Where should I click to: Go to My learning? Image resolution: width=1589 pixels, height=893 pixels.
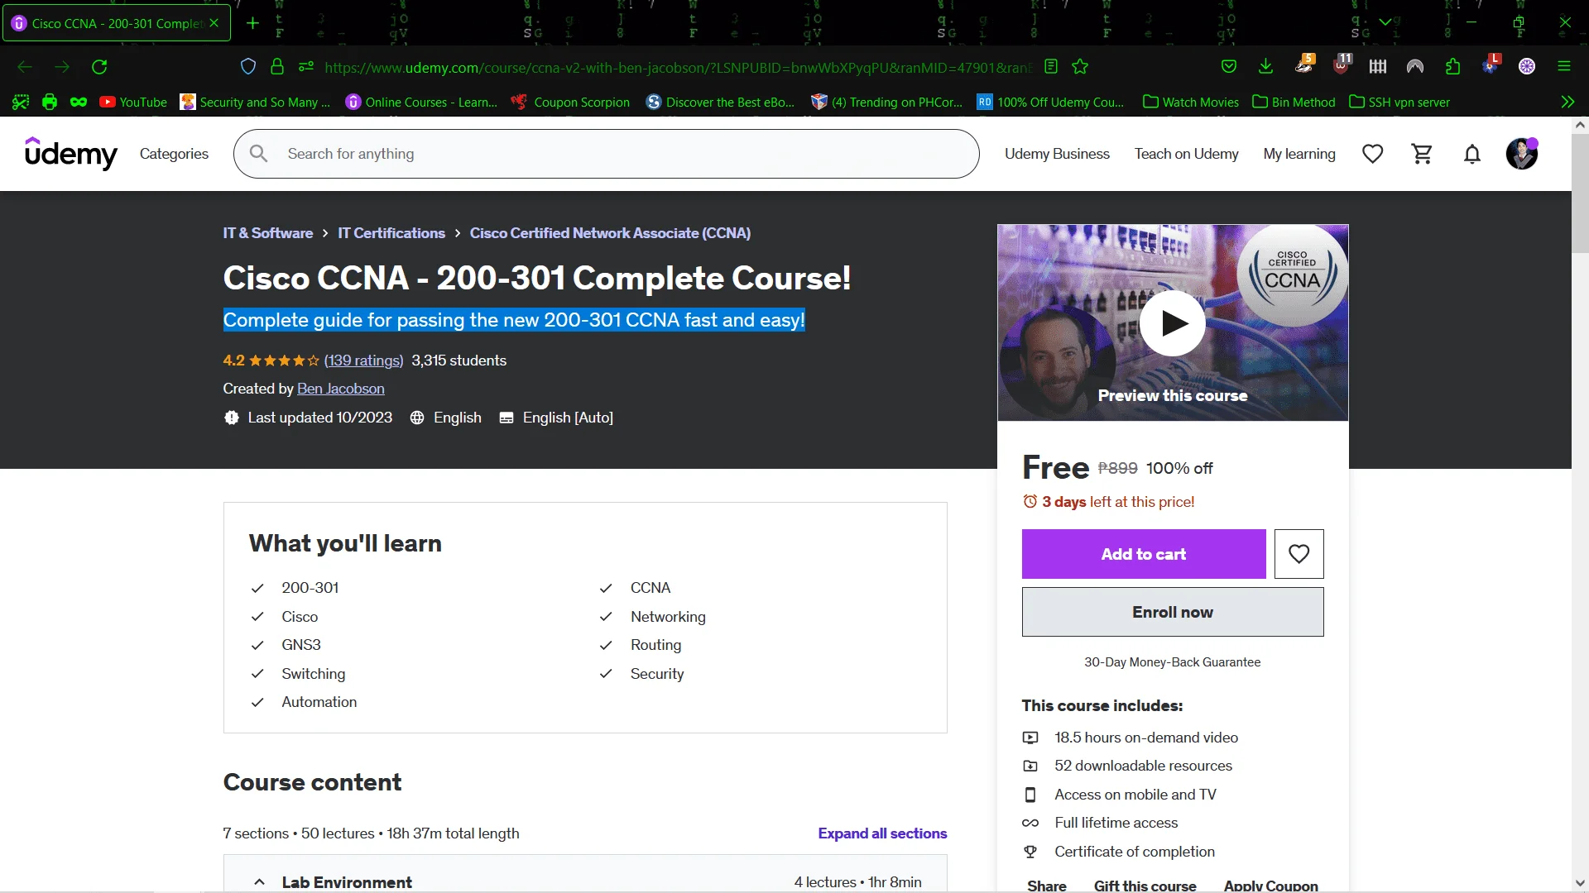pos(1299,154)
